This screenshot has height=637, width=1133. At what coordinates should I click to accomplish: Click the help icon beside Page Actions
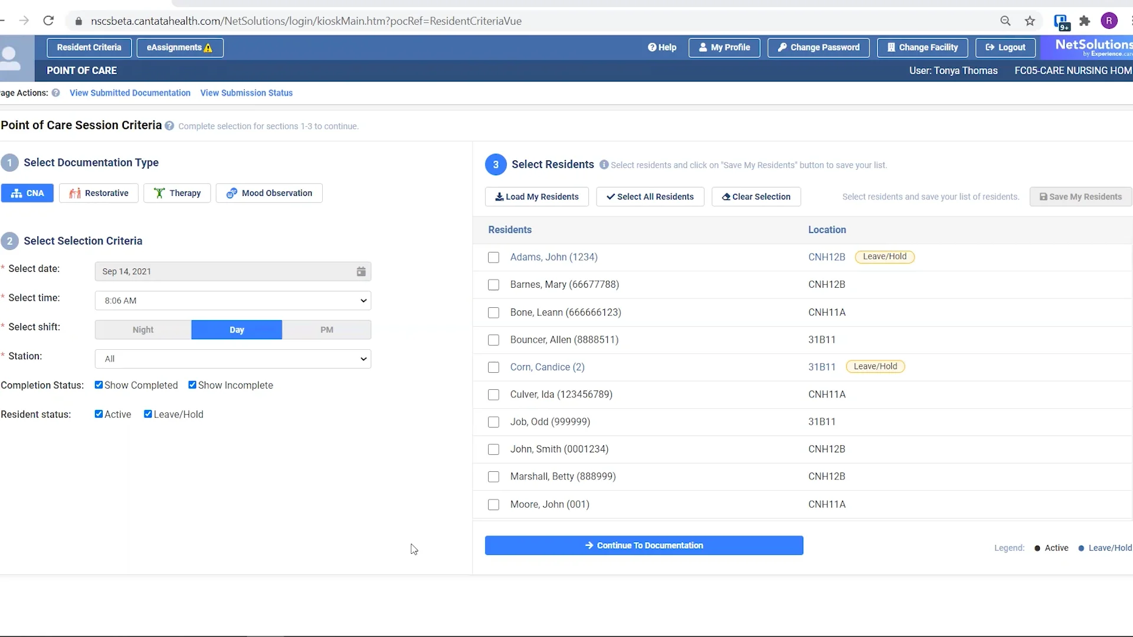(55, 93)
